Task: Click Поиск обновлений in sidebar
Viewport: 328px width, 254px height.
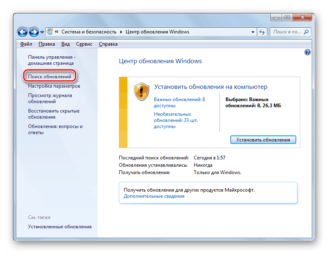Action: click(x=50, y=77)
